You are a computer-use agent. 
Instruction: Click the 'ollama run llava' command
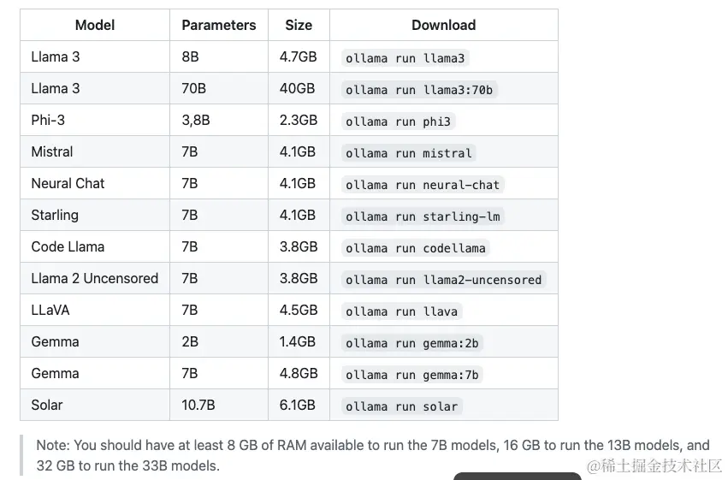(401, 311)
